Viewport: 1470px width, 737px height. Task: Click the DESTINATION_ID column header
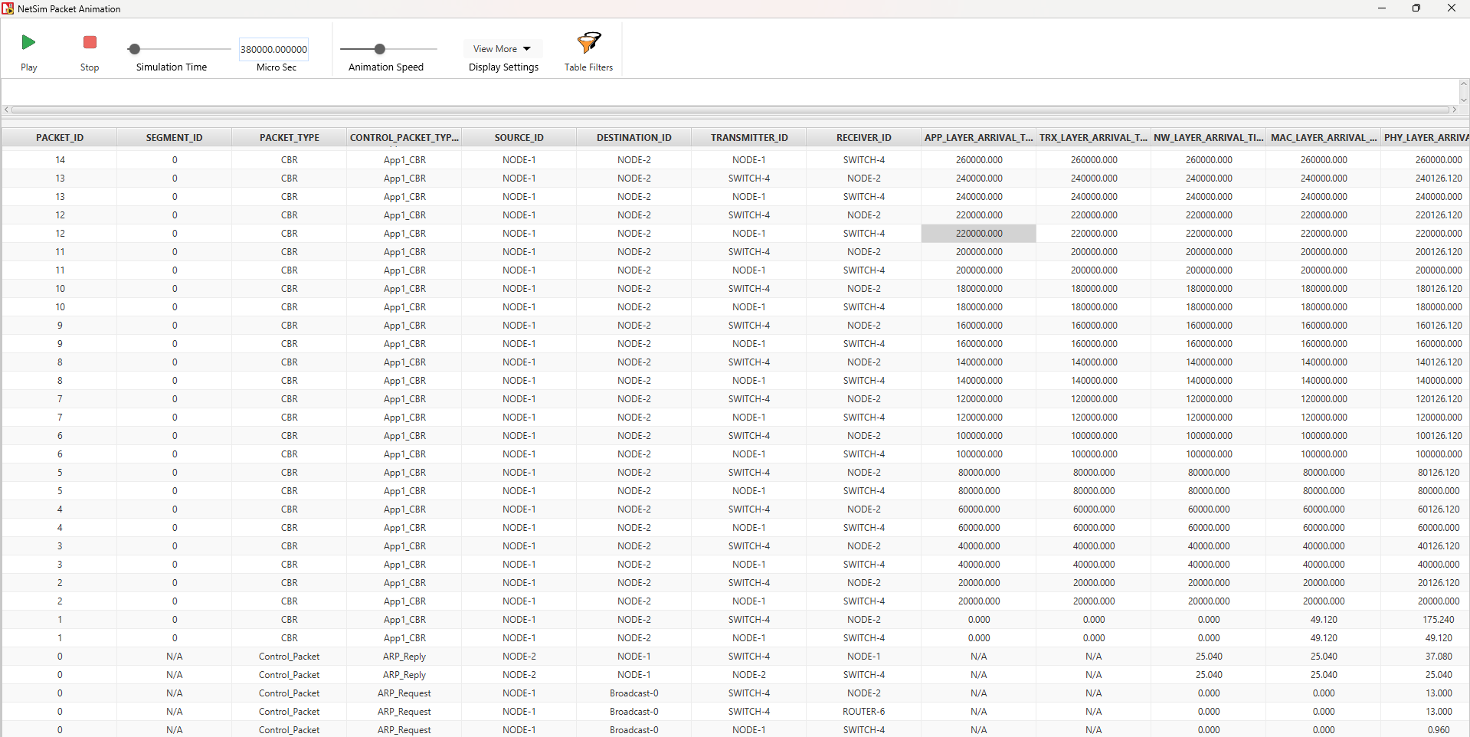634,137
